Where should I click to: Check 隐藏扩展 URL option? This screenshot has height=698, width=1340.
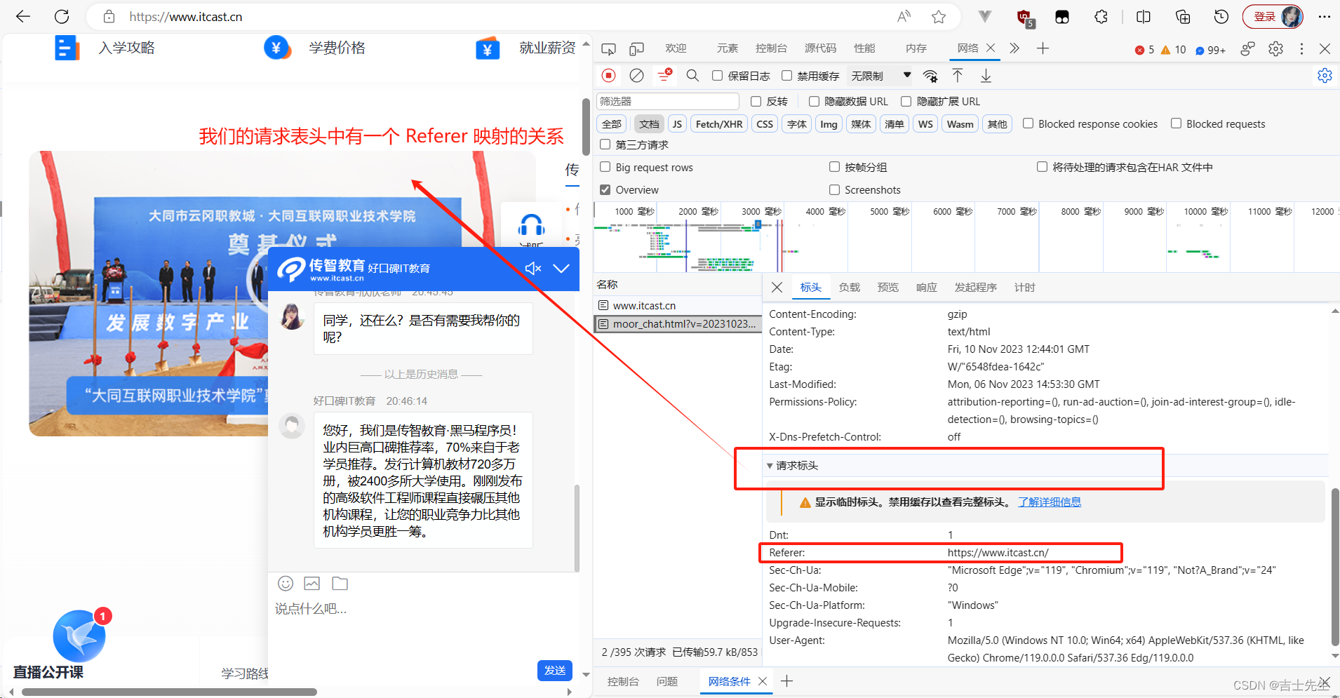(906, 101)
